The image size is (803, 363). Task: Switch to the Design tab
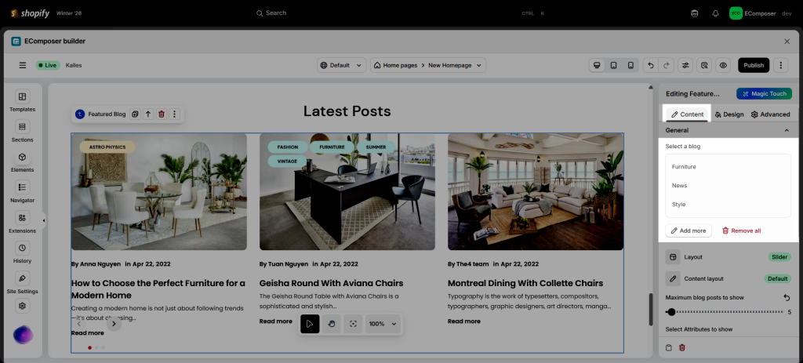point(729,114)
